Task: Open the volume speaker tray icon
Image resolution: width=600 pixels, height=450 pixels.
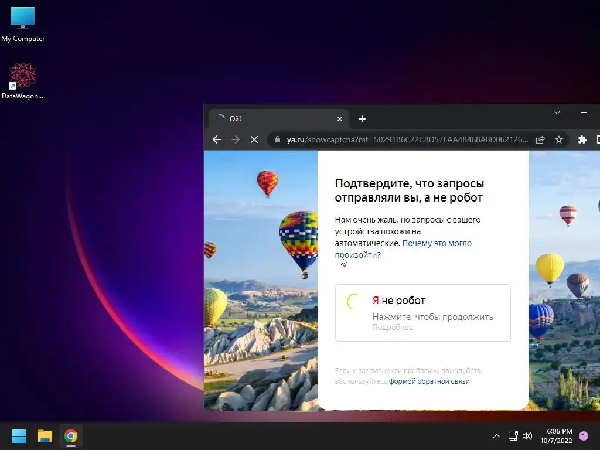Action: tap(527, 436)
